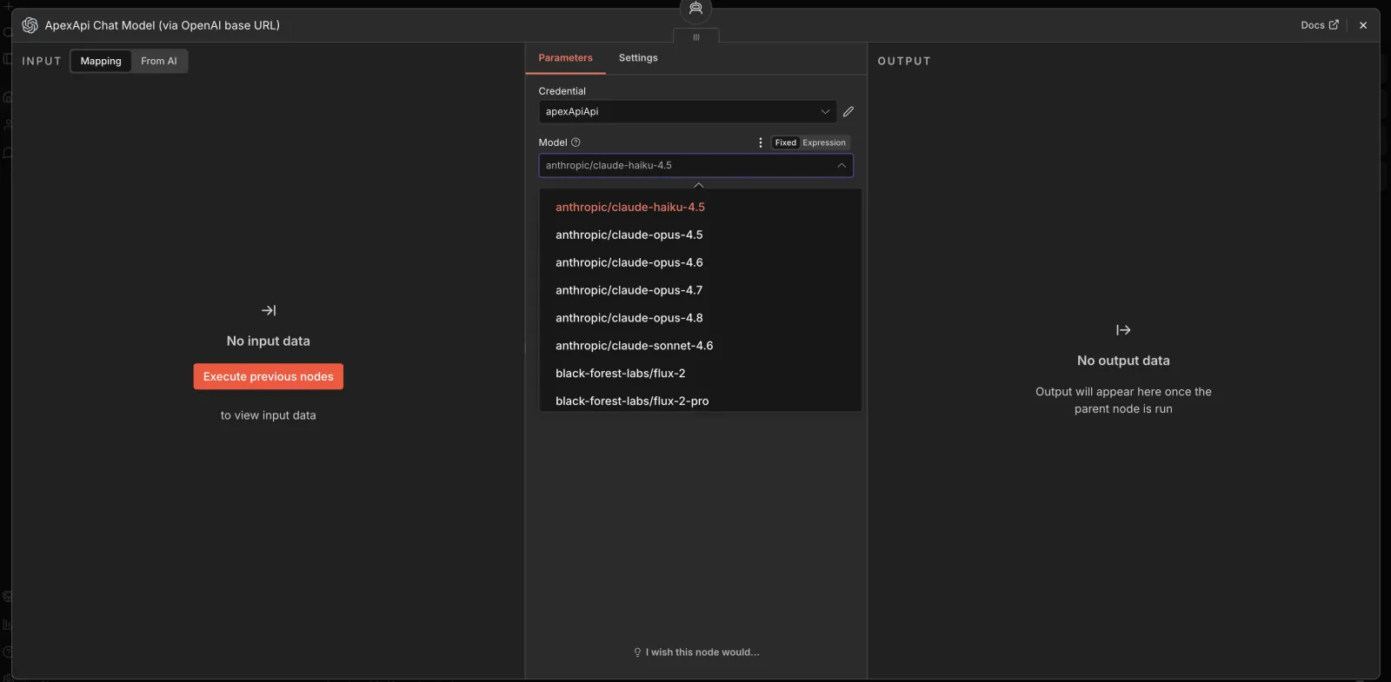Click the external-link icon next to Docs

1334,25
